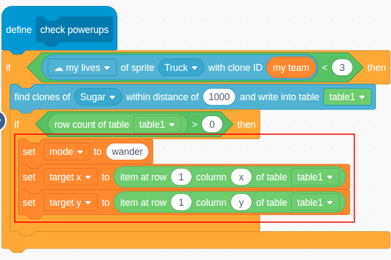Click the distance field showing 1000
The image size is (391, 260).
pyautogui.click(x=219, y=97)
